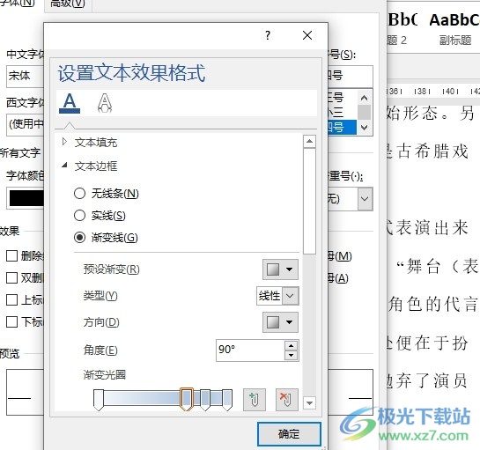The height and width of the screenshot is (450, 480).
Task: Select the orange-highlighted gradient stop
Action: click(186, 399)
